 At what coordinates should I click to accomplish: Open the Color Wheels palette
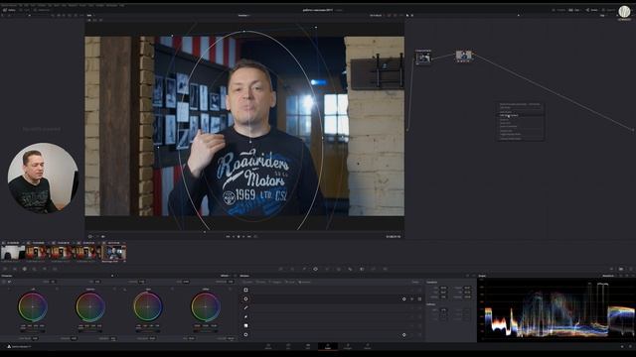tap(24, 269)
